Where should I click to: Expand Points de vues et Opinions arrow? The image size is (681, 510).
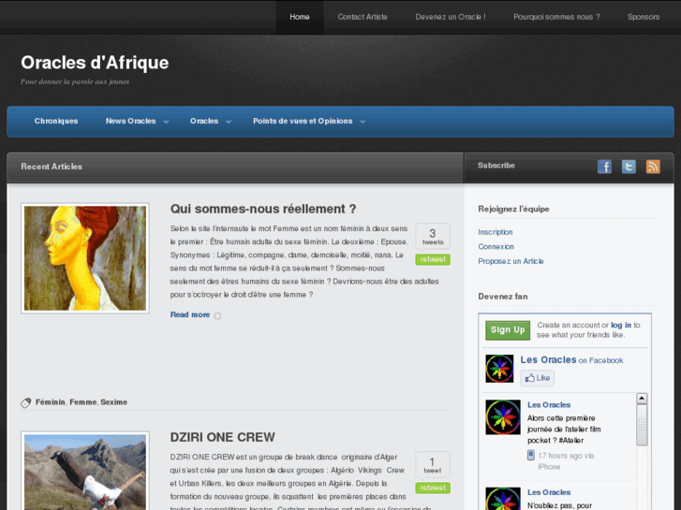click(363, 122)
